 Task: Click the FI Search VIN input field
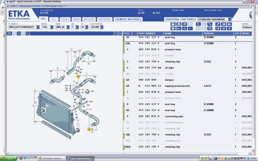point(22,27)
